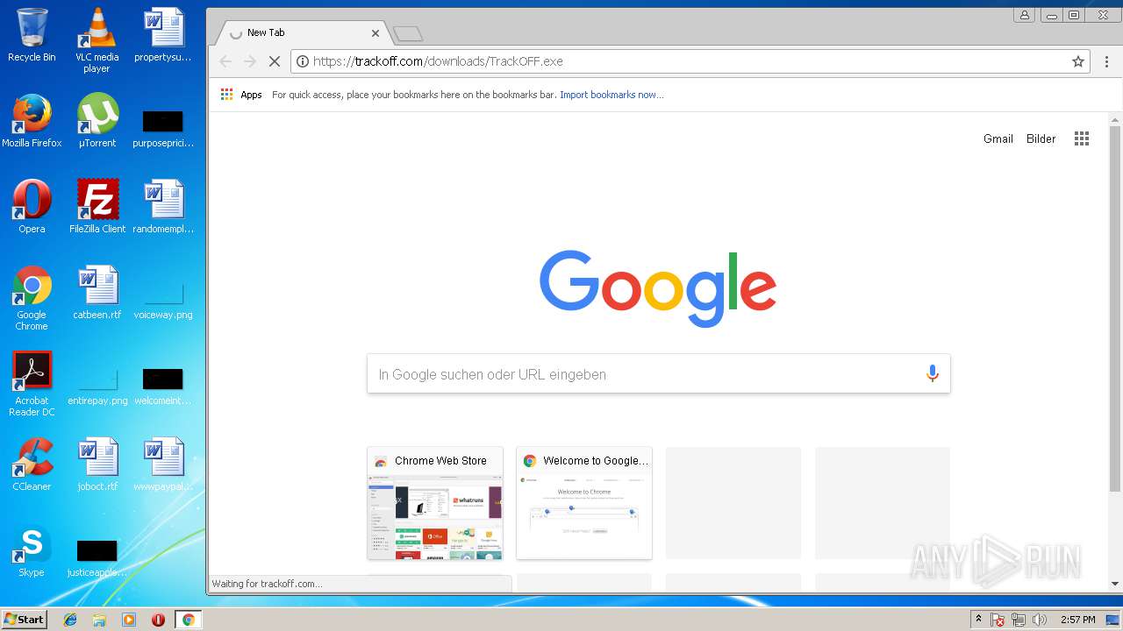Open Google Chrome desktop shortcut
The height and width of the screenshot is (631, 1123).
pyautogui.click(x=32, y=298)
